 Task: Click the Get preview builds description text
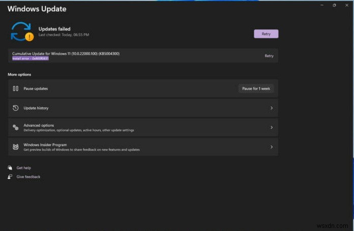tap(82, 150)
